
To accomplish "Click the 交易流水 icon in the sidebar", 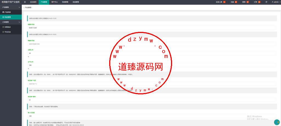I will coord(3,27).
